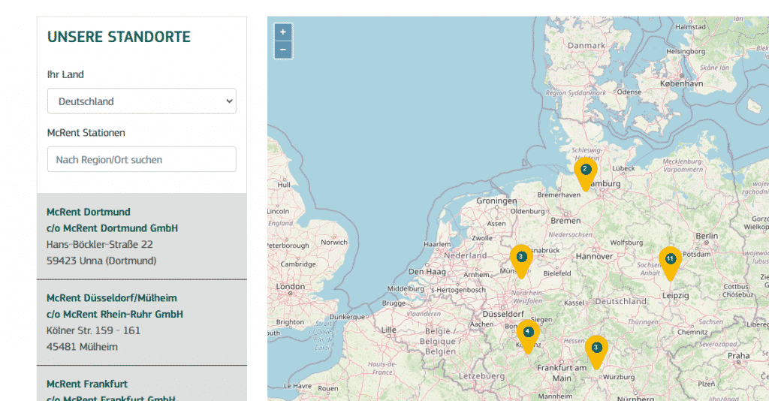
Task: Zoom out on the map
Action: click(283, 50)
